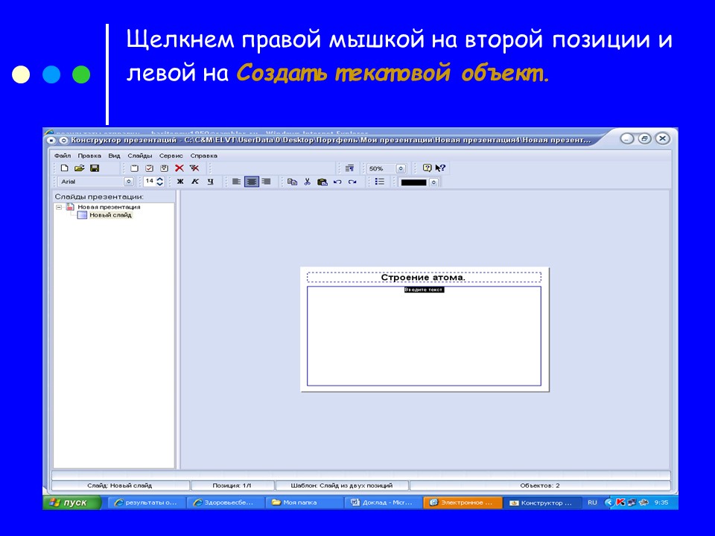Viewport: 715px width, 536px height.
Task: Delete the slide with the red X icon
Action: pos(179,168)
